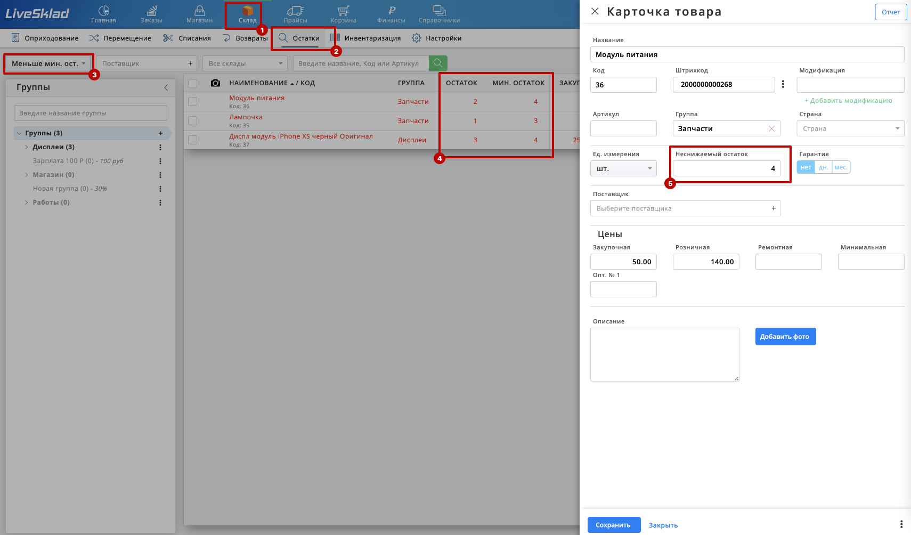Viewport: 911px width, 535px height.
Task: Open the Прайсы price lists section
Action: click(295, 14)
